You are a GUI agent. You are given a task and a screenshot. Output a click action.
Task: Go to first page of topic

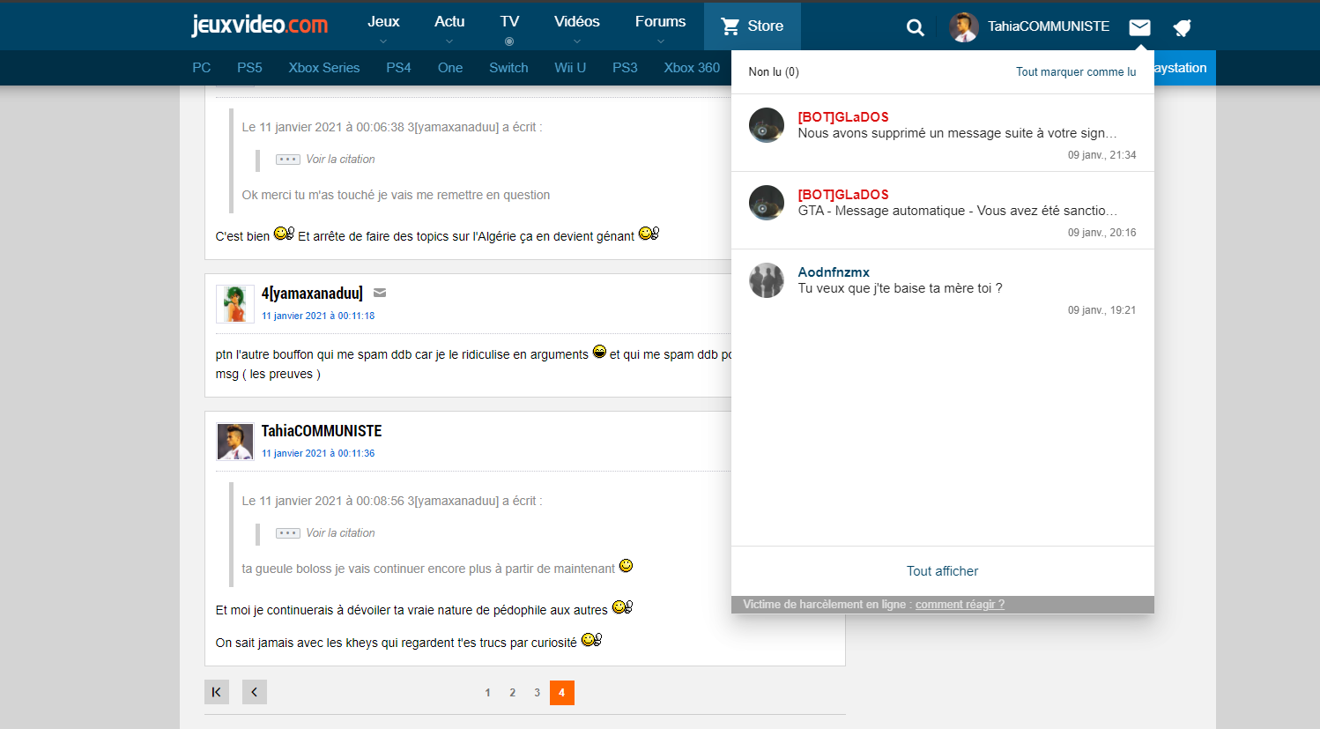[x=217, y=692]
